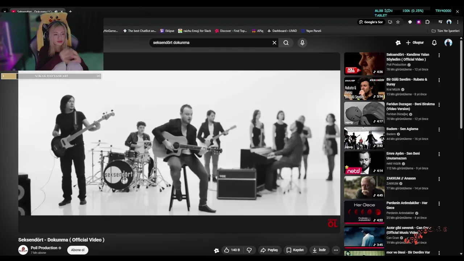Click the magnifier search button
464x261 pixels.
click(286, 43)
